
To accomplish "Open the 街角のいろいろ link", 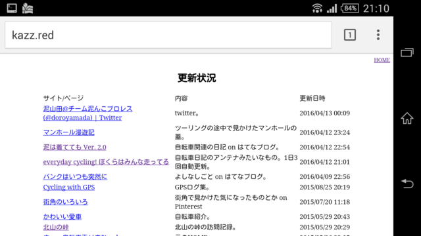I will click(66, 202).
